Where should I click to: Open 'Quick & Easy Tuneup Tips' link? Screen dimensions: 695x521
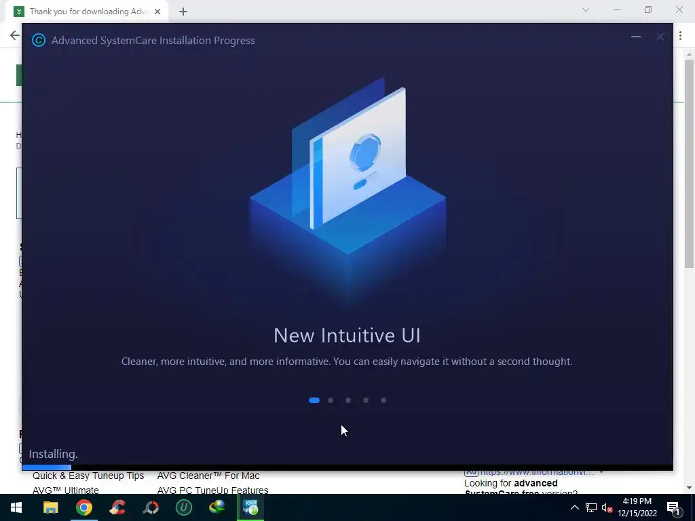pyautogui.click(x=88, y=476)
